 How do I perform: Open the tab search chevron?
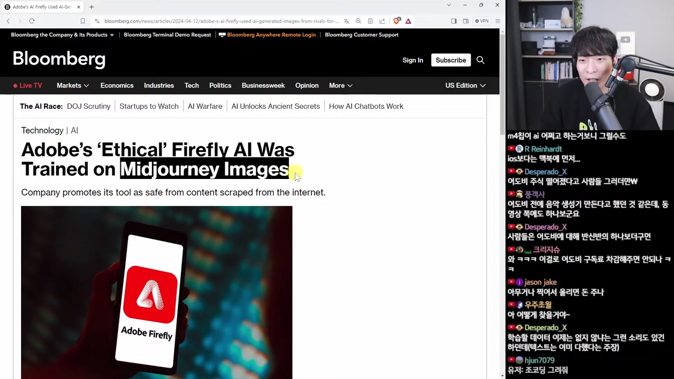(449, 5)
